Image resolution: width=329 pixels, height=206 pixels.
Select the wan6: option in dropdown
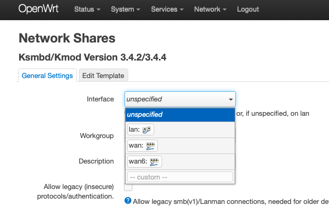[x=180, y=161]
